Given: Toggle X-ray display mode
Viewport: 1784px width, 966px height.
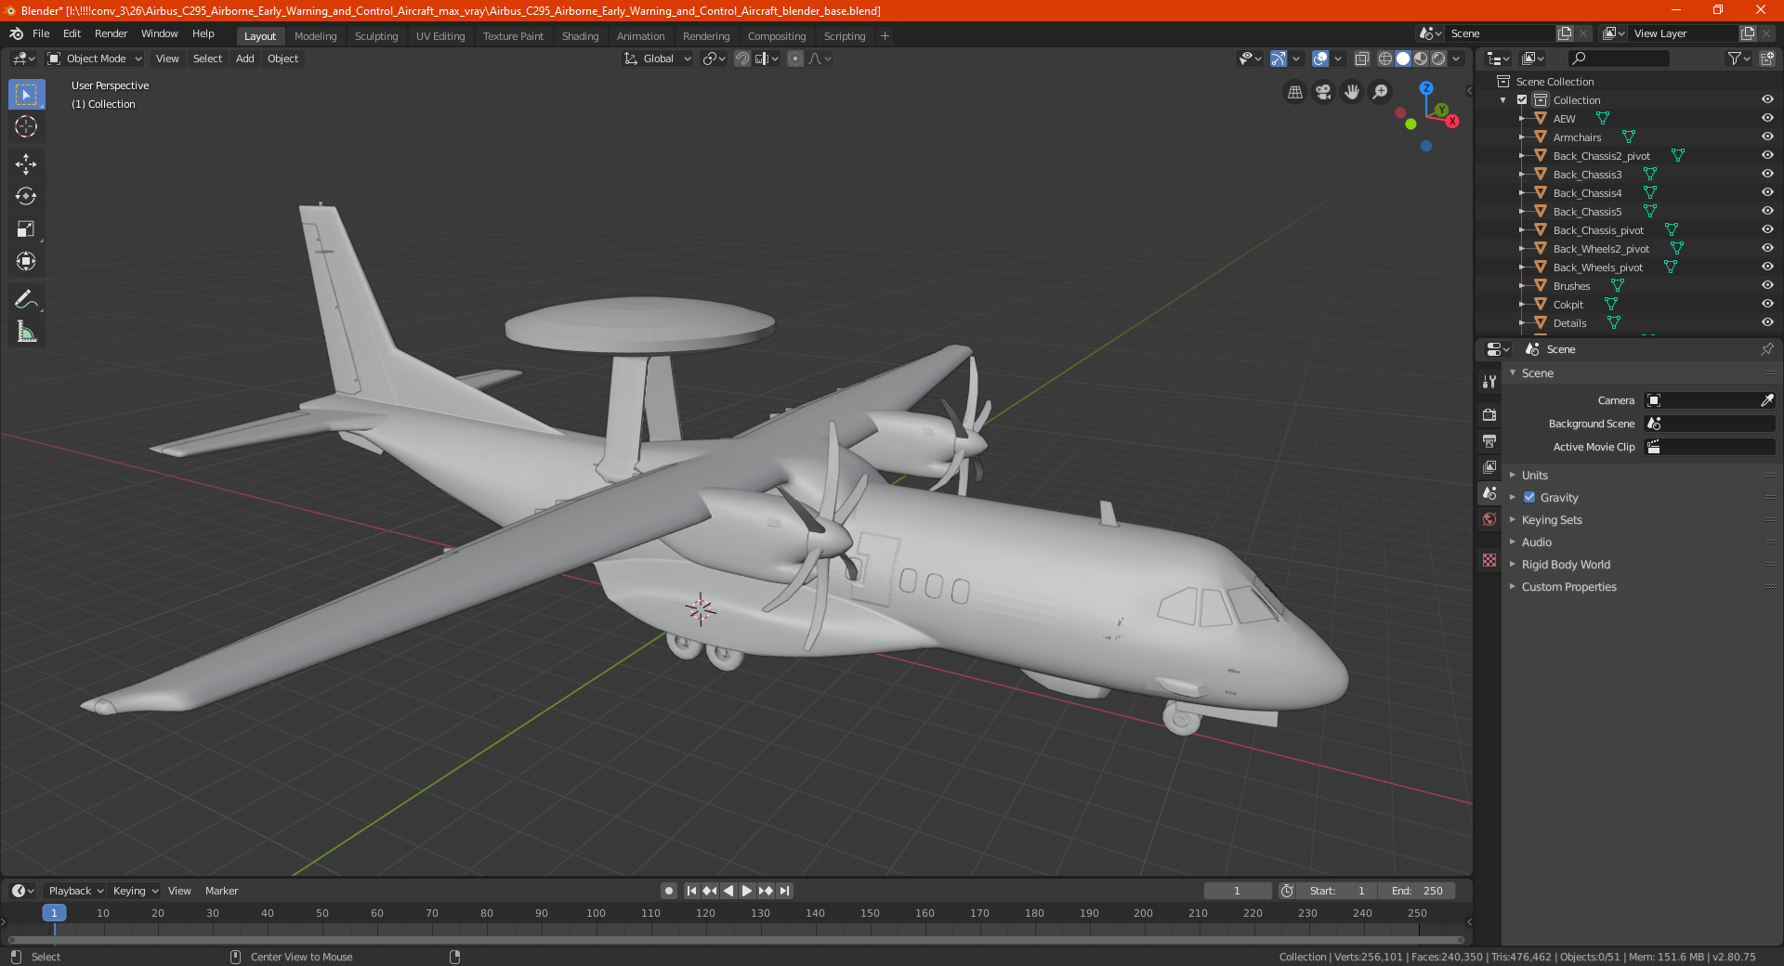Looking at the screenshot, I should (x=1361, y=59).
